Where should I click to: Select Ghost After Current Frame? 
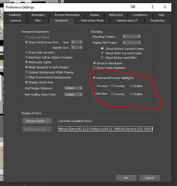point(102,53)
